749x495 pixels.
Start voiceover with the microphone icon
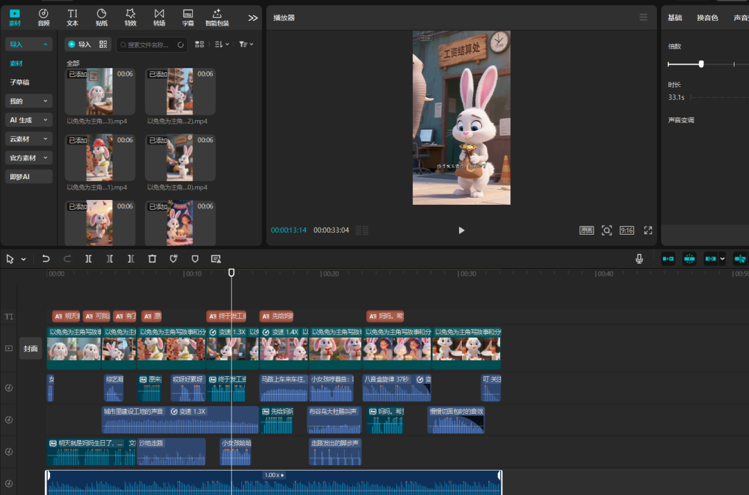tap(638, 258)
